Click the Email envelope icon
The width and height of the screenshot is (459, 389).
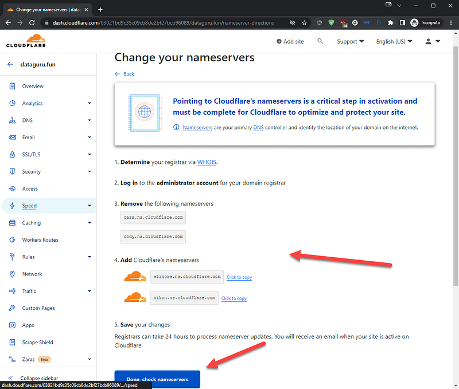tap(12, 137)
